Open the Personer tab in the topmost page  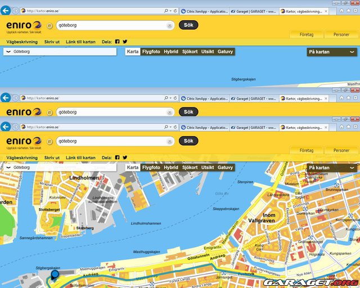(x=341, y=35)
